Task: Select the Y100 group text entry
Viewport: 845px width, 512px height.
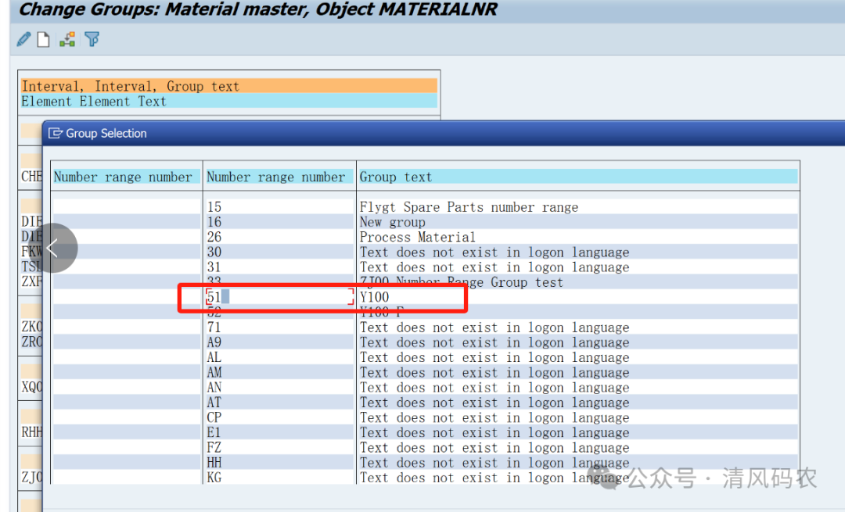Action: pos(374,297)
